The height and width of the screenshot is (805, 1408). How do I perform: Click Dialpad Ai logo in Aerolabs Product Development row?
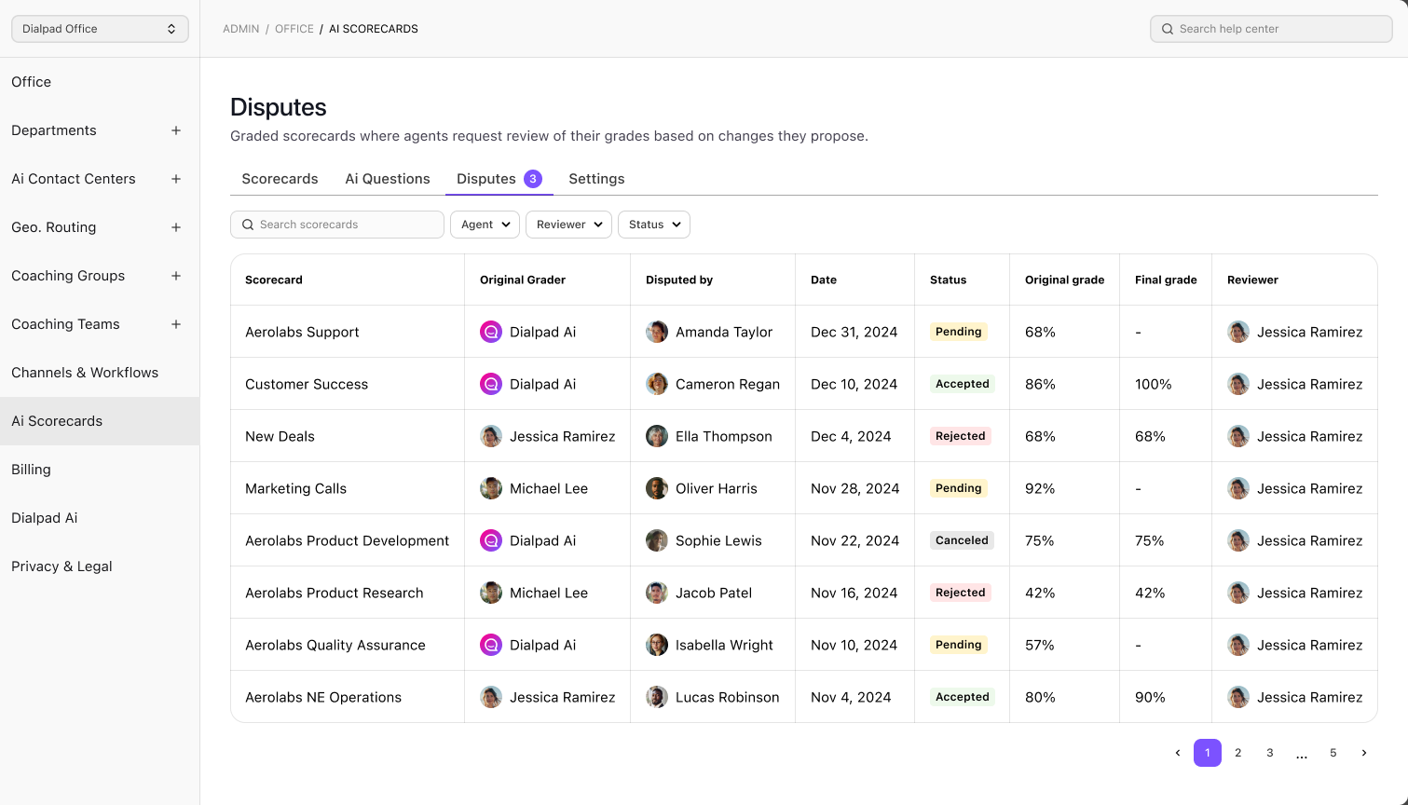point(491,540)
